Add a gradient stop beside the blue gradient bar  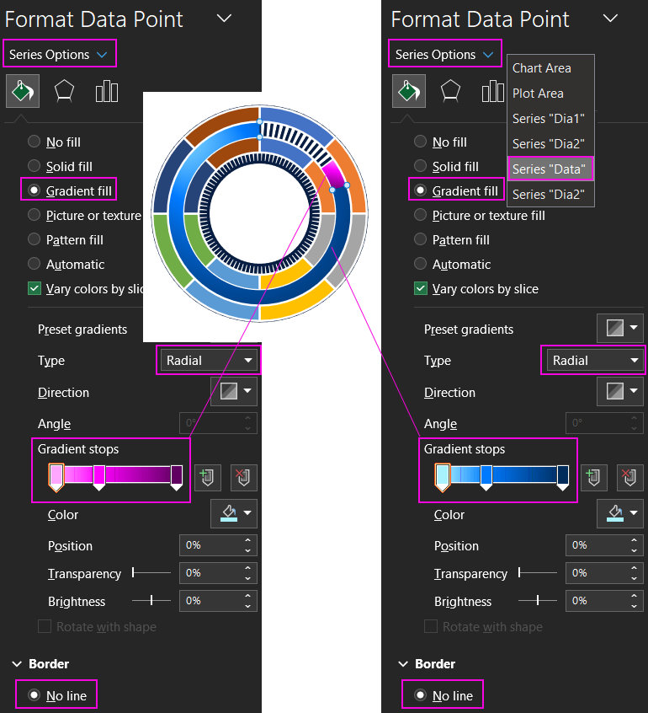[592, 478]
